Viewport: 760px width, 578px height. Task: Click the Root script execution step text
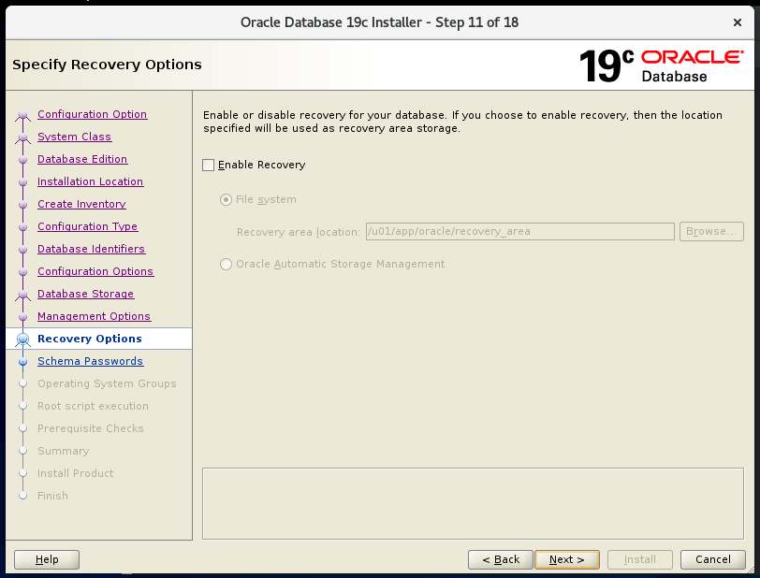[x=93, y=406]
